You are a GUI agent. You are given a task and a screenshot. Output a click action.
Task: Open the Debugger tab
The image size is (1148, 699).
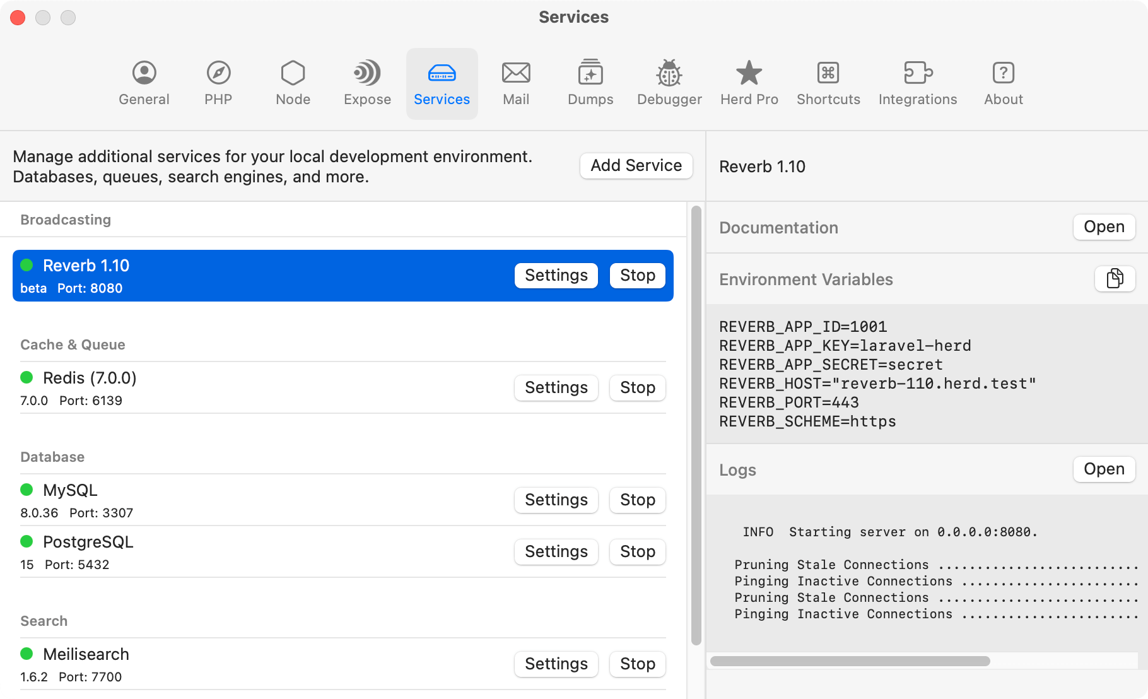point(669,83)
